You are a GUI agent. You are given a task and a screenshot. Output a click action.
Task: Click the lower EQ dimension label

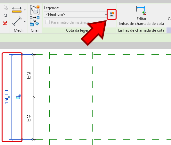click(x=28, y=118)
